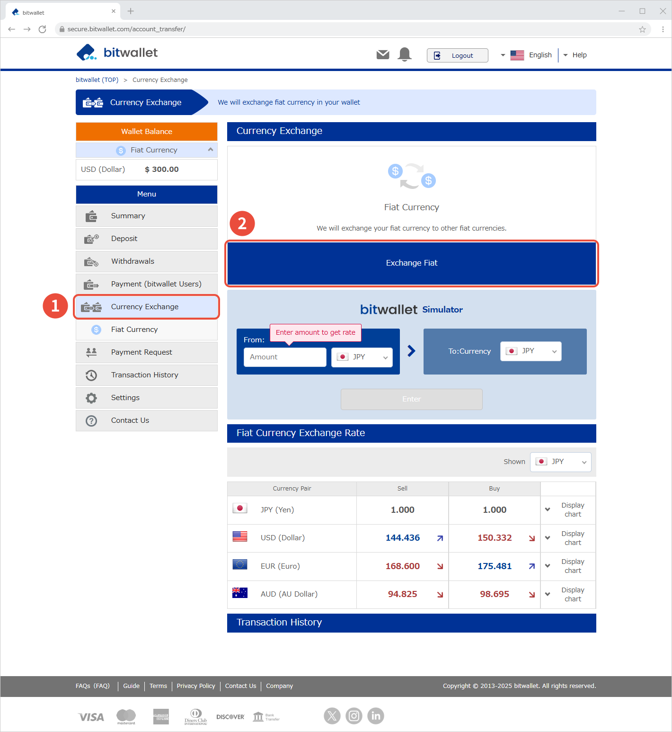672x732 pixels.
Task: Open the Terms footer link
Action: point(158,686)
